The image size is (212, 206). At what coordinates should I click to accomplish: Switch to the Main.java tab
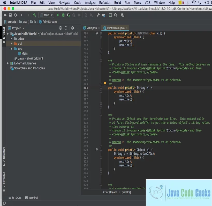(x=92, y=28)
